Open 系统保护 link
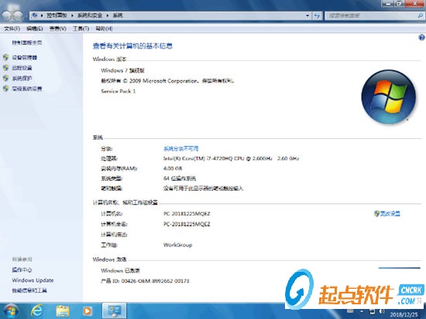The width and height of the screenshot is (426, 319). (x=22, y=78)
